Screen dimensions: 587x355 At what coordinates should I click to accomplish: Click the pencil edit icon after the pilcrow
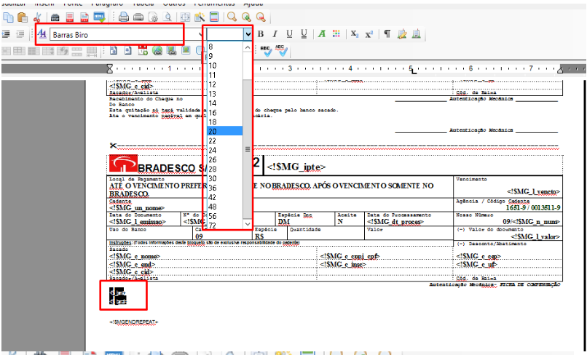[402, 34]
